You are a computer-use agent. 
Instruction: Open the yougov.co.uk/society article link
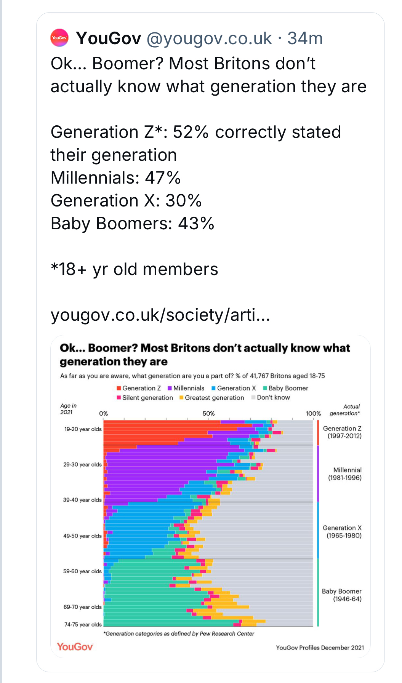[x=160, y=315]
